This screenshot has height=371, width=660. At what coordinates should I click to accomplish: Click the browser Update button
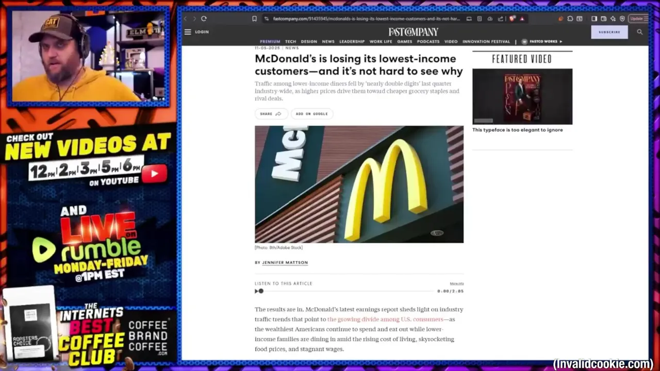[x=638, y=19]
